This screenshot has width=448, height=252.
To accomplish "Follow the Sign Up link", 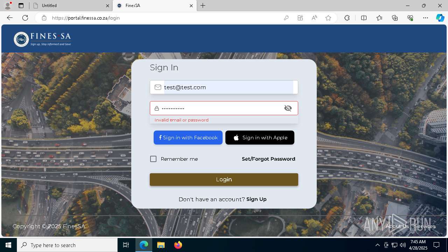I will pos(257,199).
